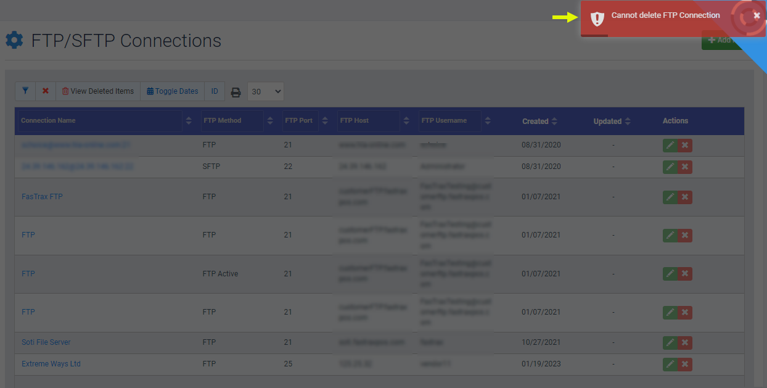Dismiss the Cannot delete FTP Connection alert
This screenshot has width=767, height=388.
click(757, 15)
